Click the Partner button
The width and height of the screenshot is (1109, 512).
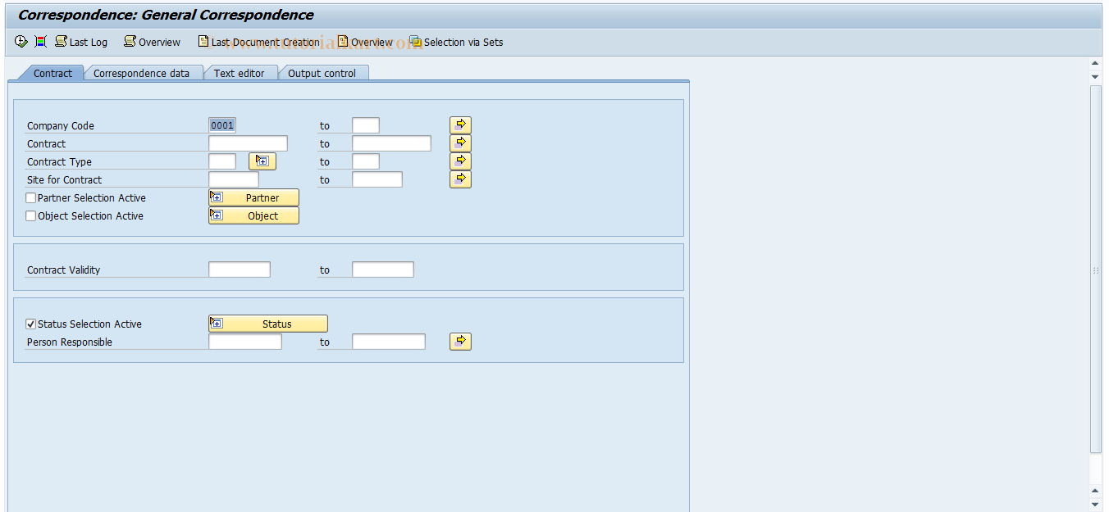(253, 197)
